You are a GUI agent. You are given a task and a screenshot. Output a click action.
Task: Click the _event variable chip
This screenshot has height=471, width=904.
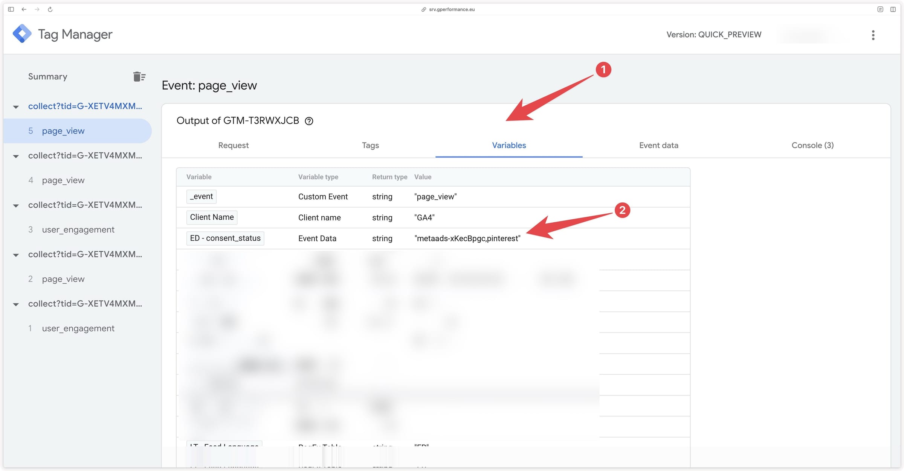pos(202,196)
